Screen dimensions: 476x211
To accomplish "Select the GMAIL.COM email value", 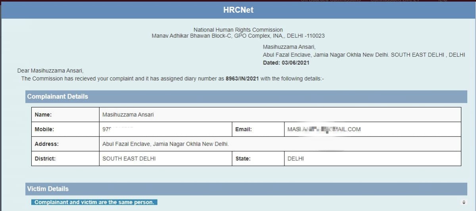I will [x=324, y=129].
